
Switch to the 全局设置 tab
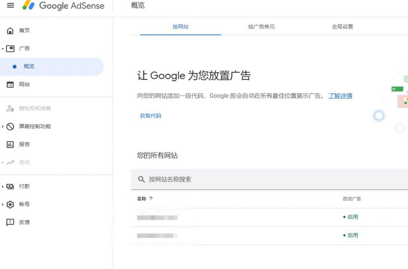point(342,27)
